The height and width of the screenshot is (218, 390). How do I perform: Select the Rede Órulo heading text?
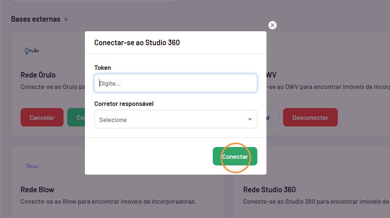click(38, 75)
